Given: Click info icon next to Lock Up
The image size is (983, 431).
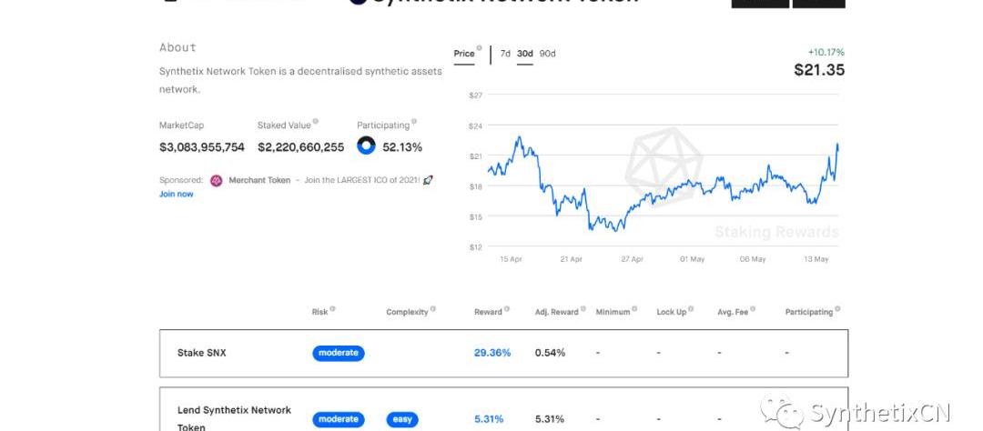Looking at the screenshot, I should [691, 309].
